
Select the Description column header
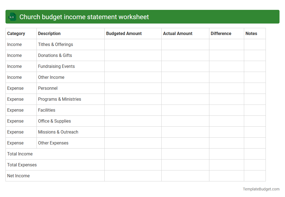click(49, 33)
